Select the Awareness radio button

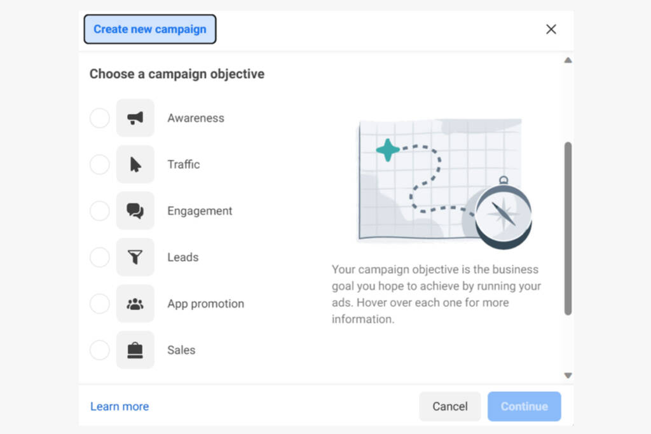click(100, 118)
